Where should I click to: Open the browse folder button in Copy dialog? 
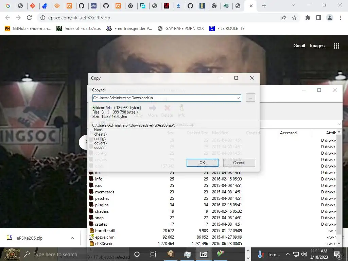coord(250,98)
